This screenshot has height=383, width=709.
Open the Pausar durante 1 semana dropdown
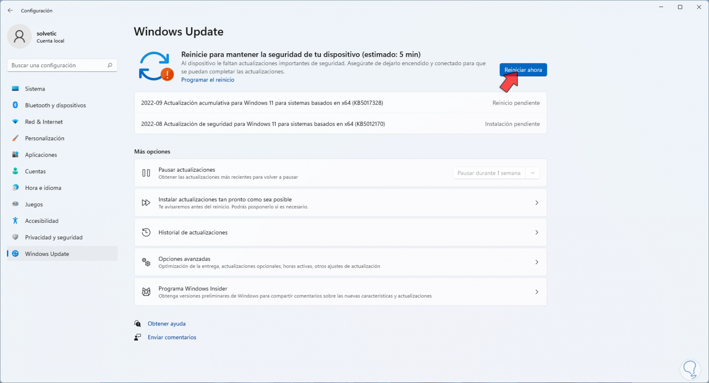point(496,173)
